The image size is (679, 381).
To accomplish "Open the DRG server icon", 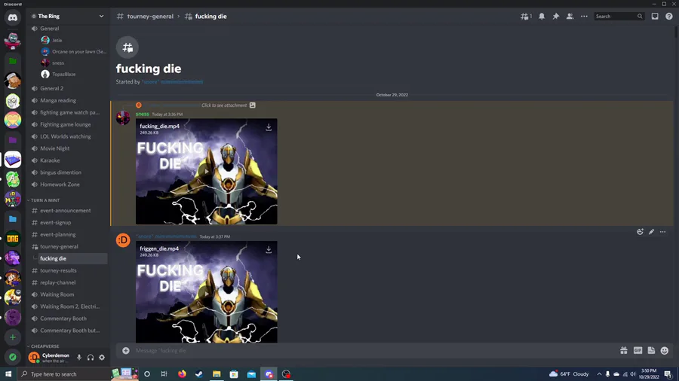I will pos(13,238).
